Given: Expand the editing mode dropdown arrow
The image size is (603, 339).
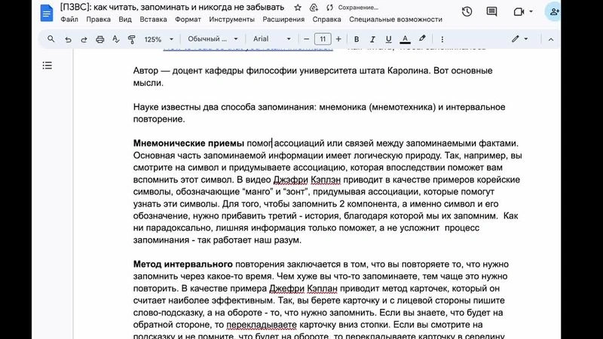Looking at the screenshot, I should point(526,39).
